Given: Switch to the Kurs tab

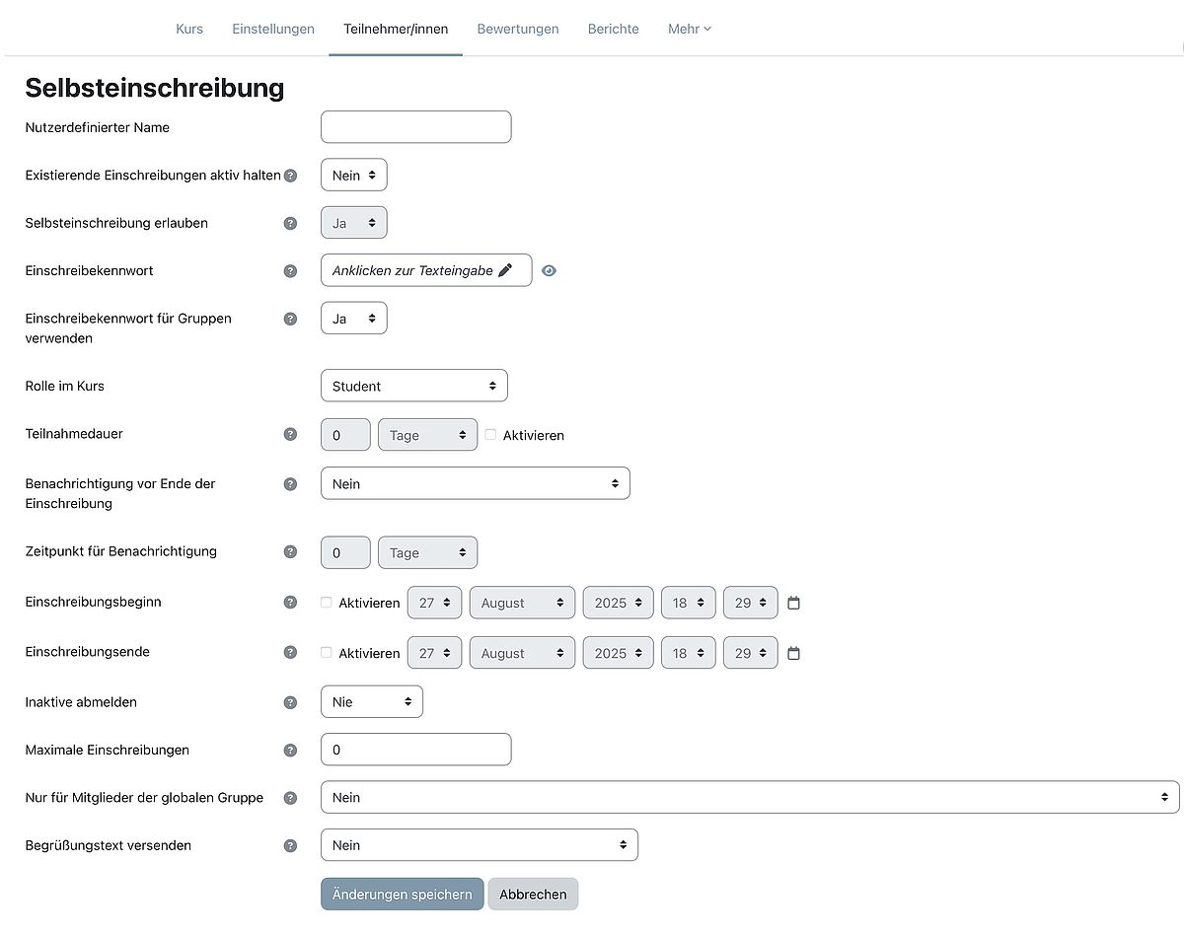Looking at the screenshot, I should click(x=189, y=29).
